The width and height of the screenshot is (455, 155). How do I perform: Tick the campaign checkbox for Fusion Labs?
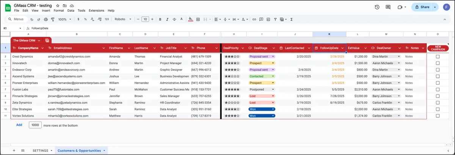[438, 89]
